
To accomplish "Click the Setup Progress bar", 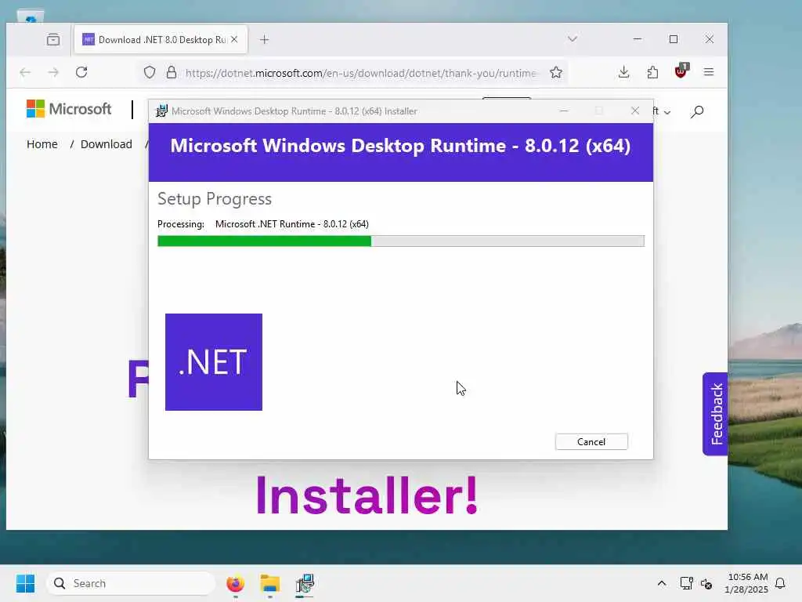I will point(400,241).
